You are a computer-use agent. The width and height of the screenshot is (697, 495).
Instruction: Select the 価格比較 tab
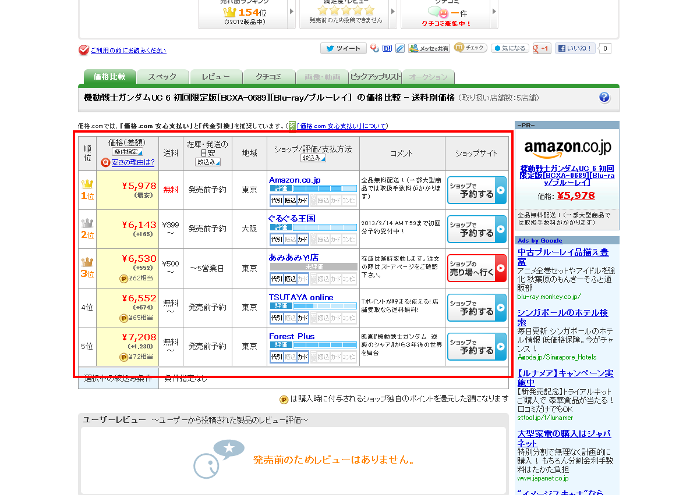click(x=109, y=77)
